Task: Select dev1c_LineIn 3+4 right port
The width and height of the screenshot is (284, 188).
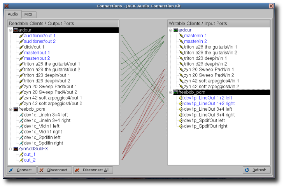Action: [47, 120]
